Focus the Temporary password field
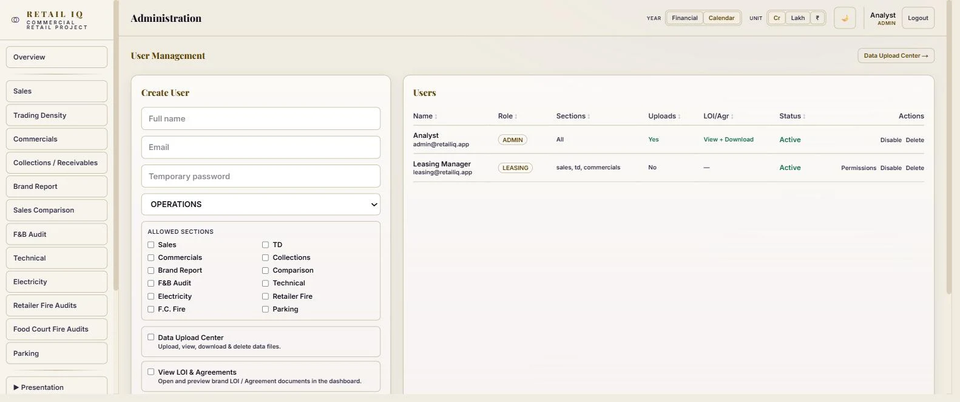Image resolution: width=960 pixels, height=402 pixels. [261, 176]
